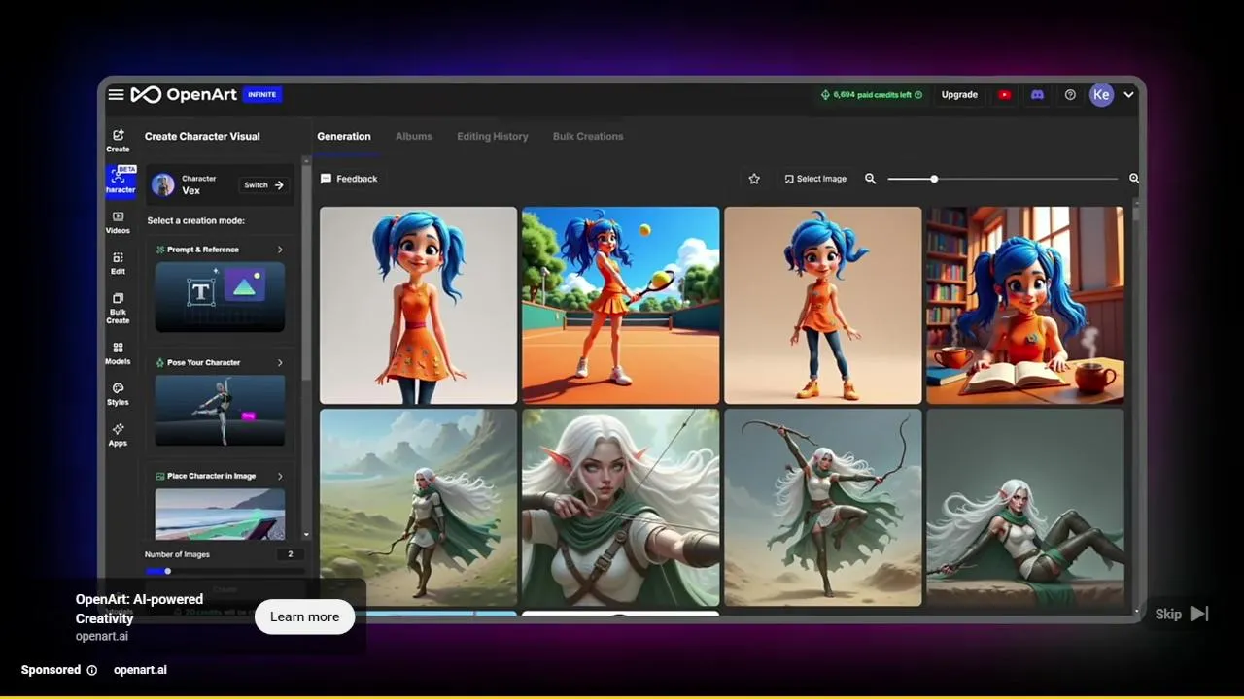1244x699 pixels.
Task: Click the Ke user avatar
Action: click(x=1101, y=94)
